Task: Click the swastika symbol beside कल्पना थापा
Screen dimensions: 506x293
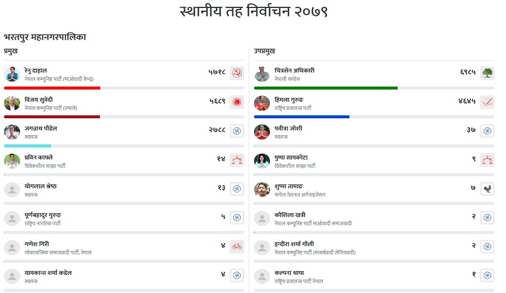Action: pyautogui.click(x=487, y=275)
